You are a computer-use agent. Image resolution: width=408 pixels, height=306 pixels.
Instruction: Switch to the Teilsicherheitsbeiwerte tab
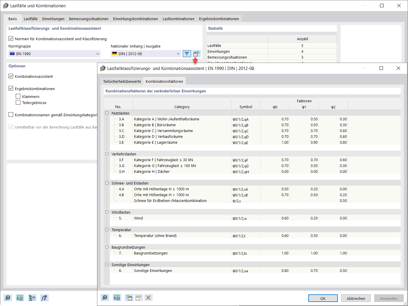(122, 81)
